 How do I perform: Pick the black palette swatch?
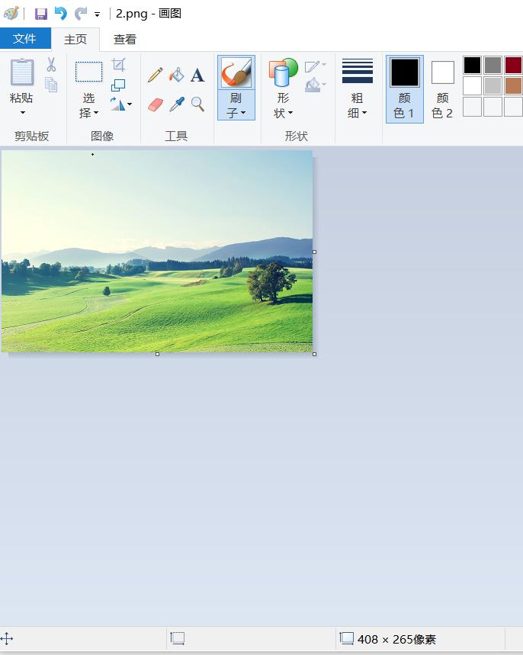point(472,65)
